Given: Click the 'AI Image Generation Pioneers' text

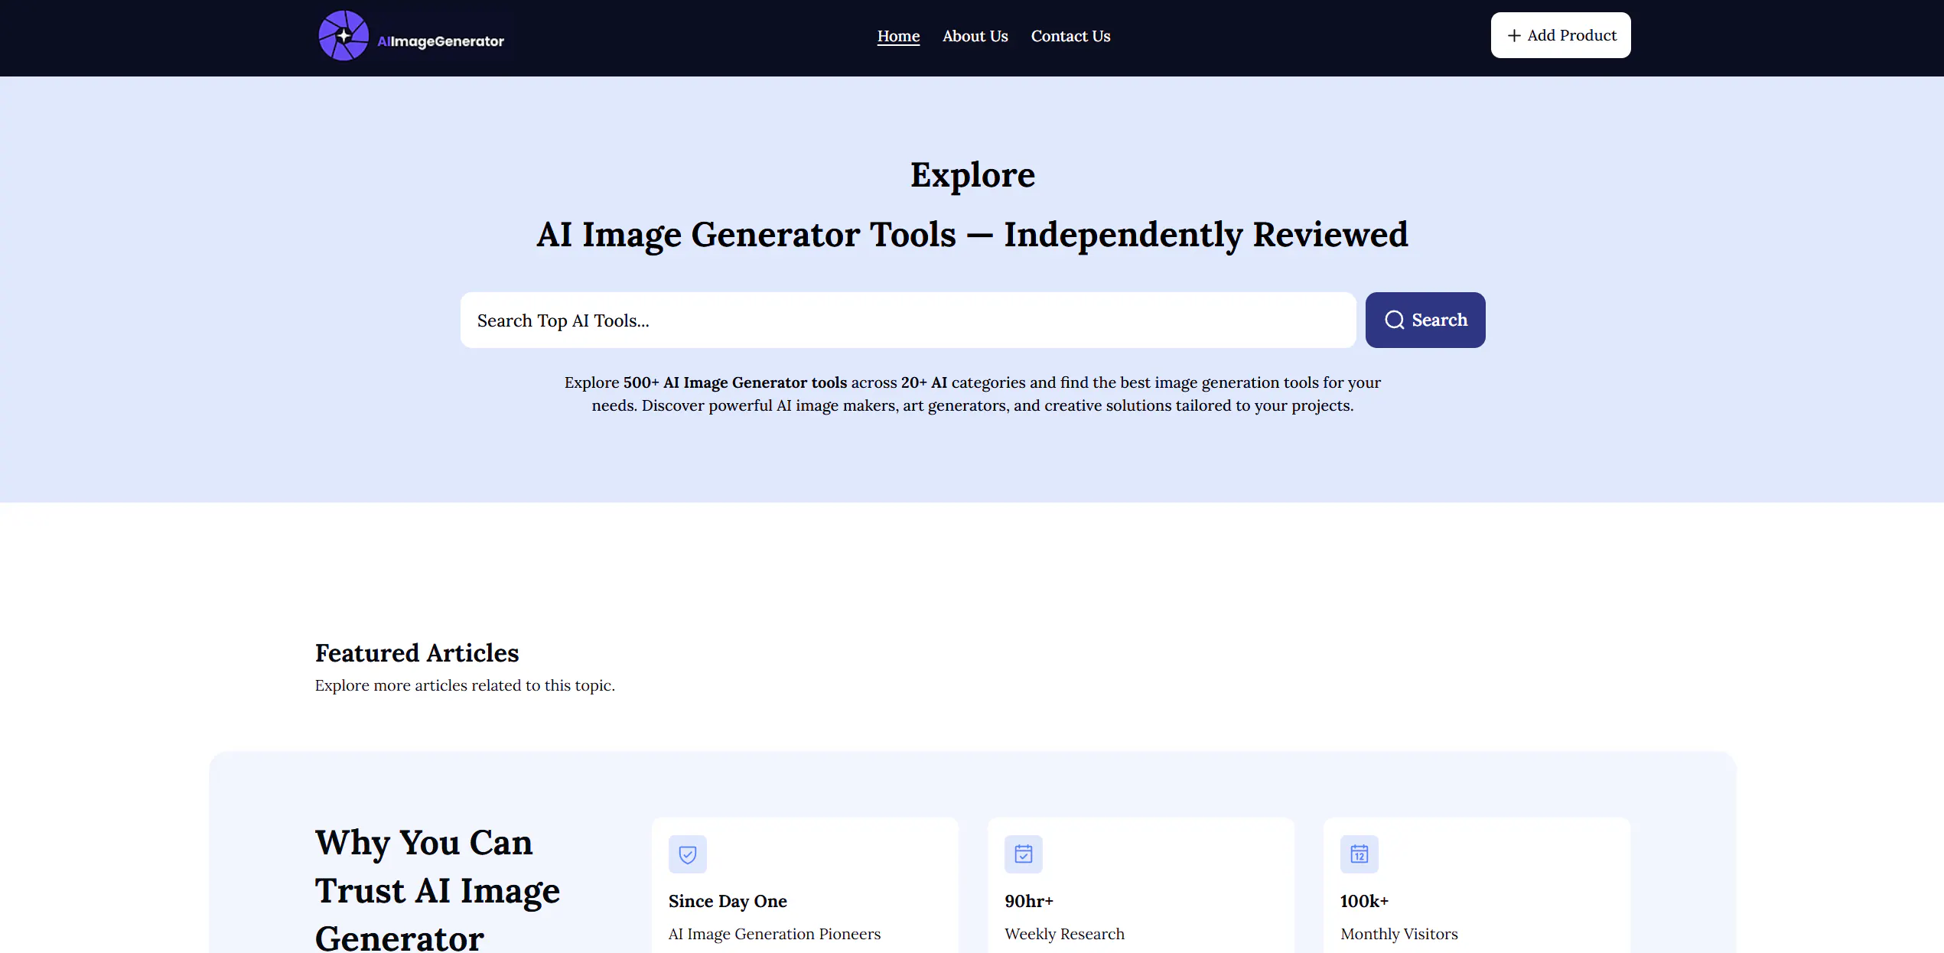Looking at the screenshot, I should point(774,934).
